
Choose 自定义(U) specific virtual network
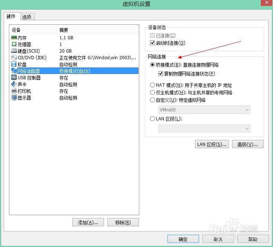(x=152, y=100)
